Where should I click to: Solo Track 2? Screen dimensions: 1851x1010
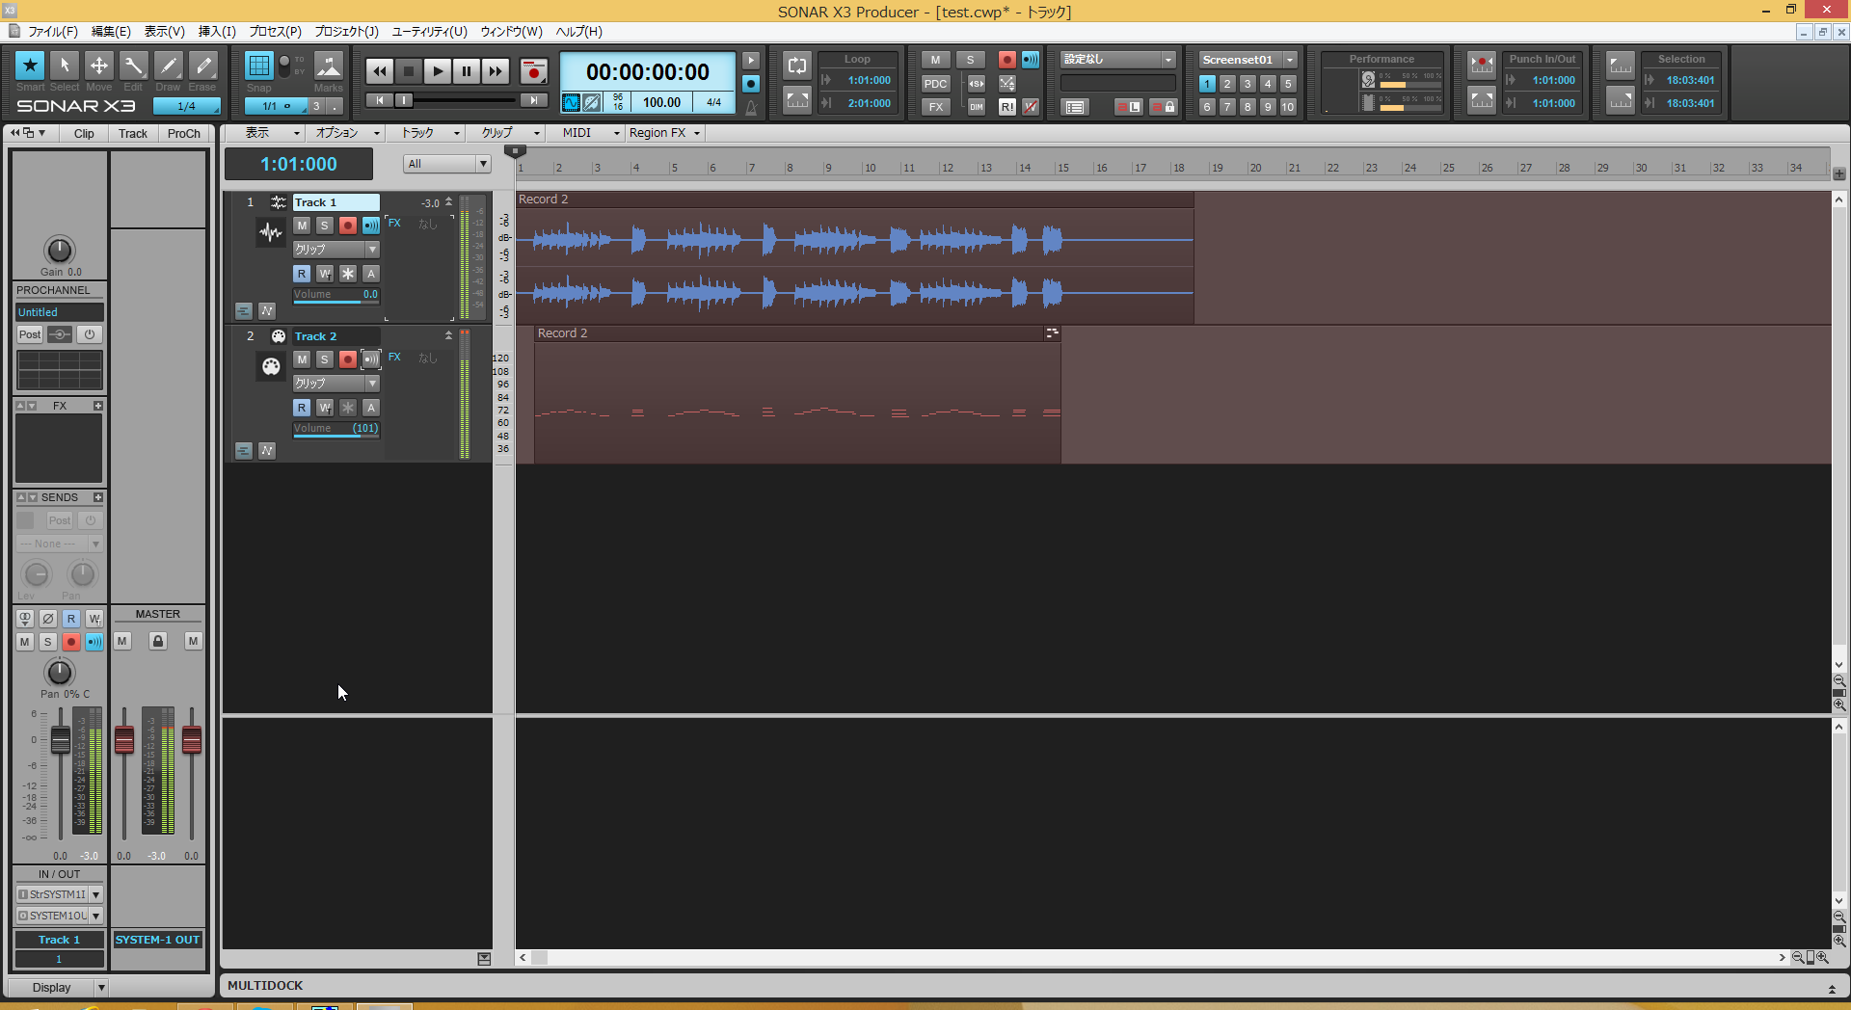(x=325, y=359)
